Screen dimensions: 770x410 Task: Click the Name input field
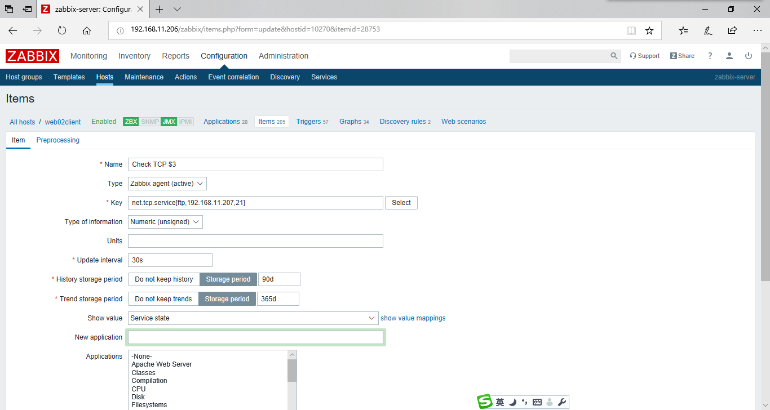(255, 164)
